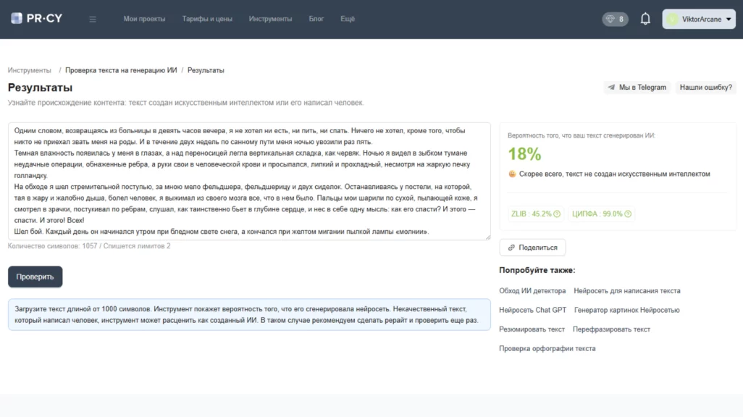The width and height of the screenshot is (743, 417).
Task: Click Инструменты breadcrumb link
Action: click(30, 70)
